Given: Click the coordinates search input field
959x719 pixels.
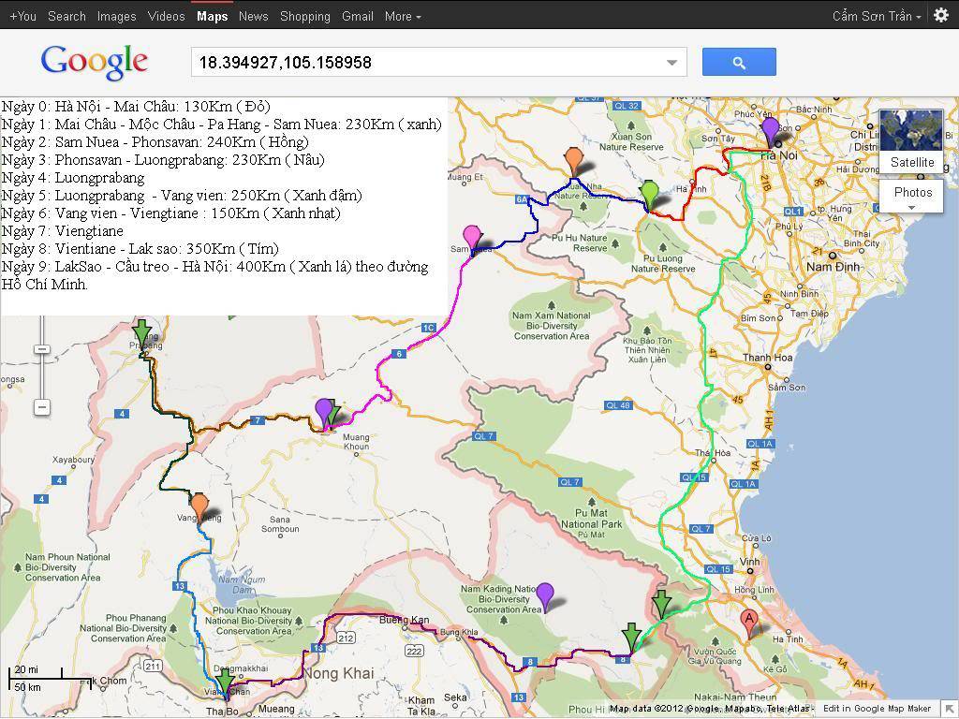Looking at the screenshot, I should point(438,63).
